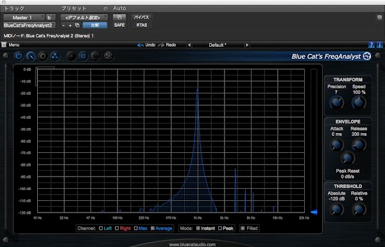The width and height of the screenshot is (385, 247).
Task: Click the Precision knob
Action: [336, 102]
